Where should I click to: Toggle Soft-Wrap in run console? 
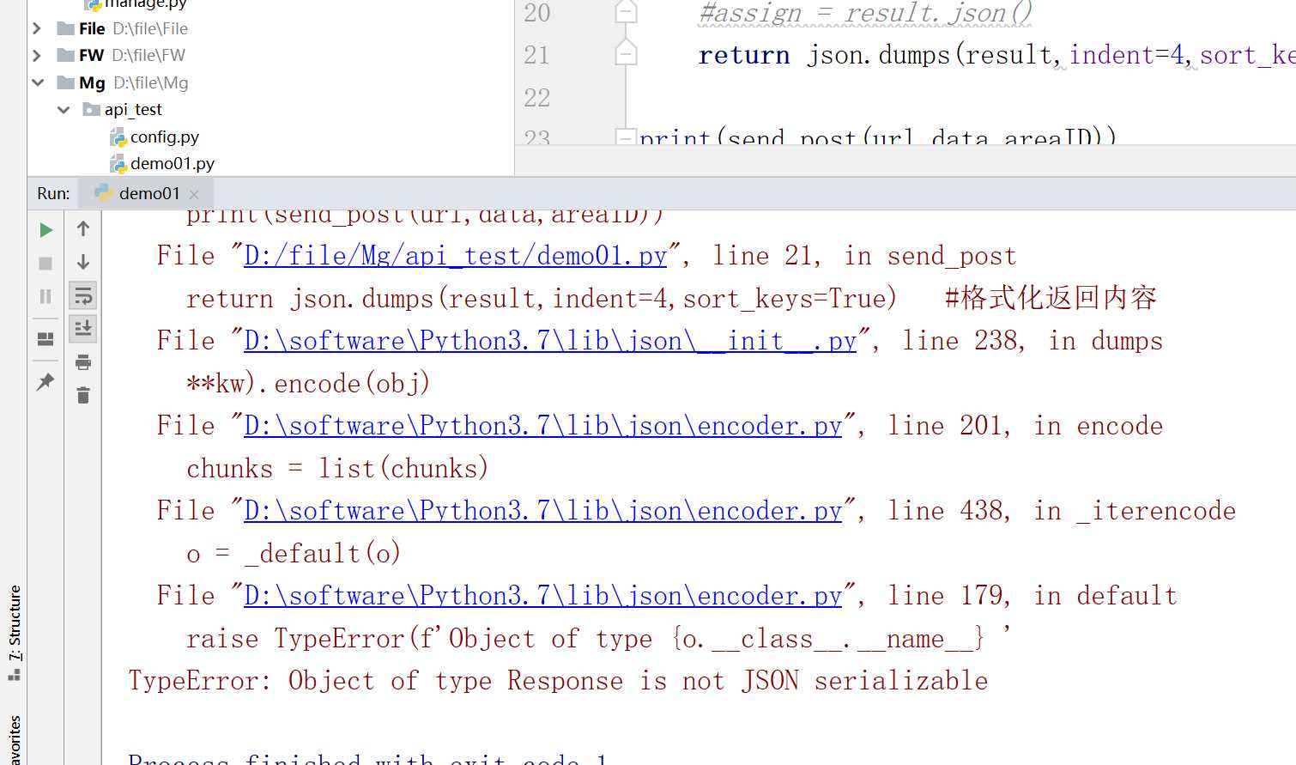tap(83, 296)
